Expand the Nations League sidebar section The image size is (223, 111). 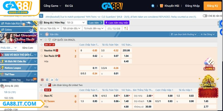point(19,68)
